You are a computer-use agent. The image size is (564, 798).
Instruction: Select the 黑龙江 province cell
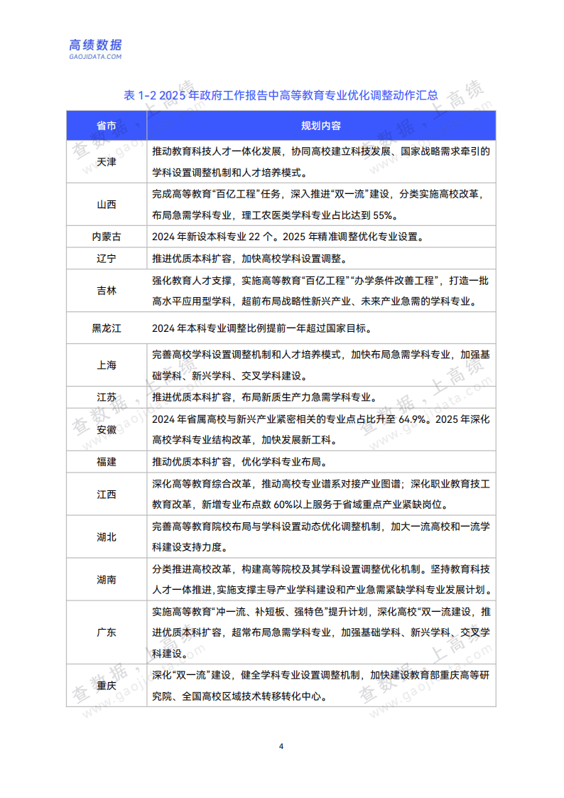point(107,328)
